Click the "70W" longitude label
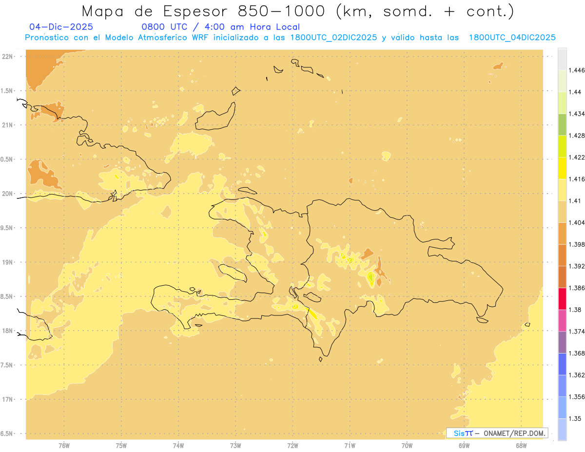This screenshot has height=452, width=585. point(407,446)
